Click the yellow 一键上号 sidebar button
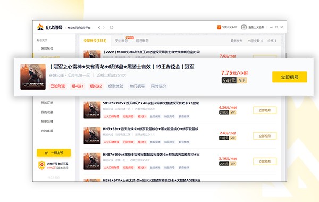This screenshot has width=319, height=202. click(54, 152)
